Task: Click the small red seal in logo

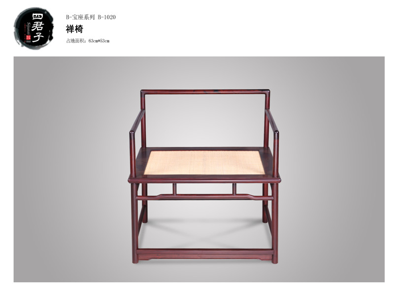Action: (x=28, y=38)
